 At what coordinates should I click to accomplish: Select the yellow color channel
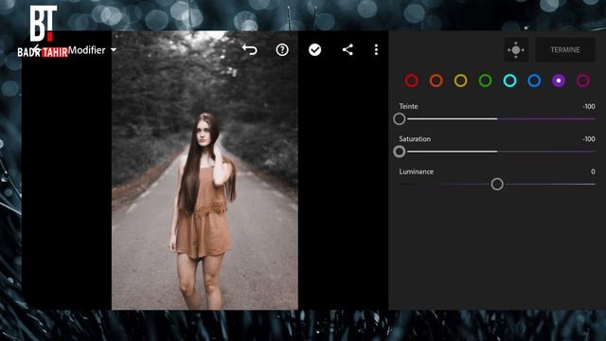point(461,81)
